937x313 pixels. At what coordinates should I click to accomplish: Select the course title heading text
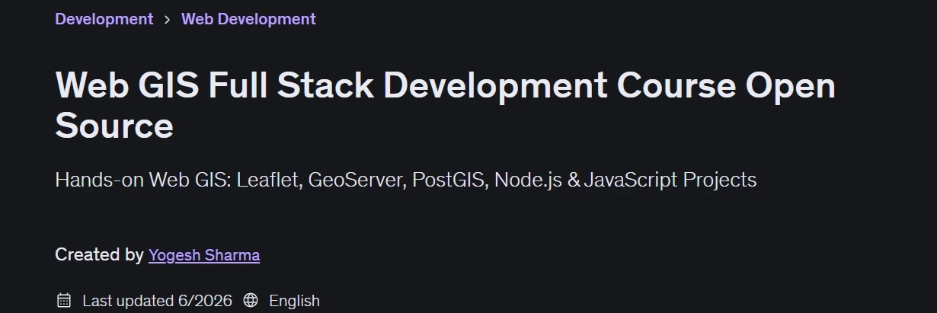point(445,105)
